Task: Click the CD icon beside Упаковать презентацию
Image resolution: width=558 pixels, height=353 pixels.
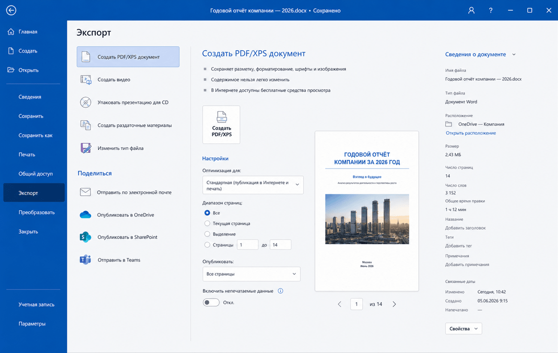Action: tap(86, 102)
